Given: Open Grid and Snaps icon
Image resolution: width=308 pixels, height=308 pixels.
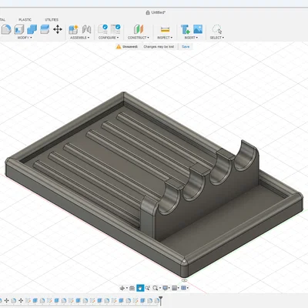Looking at the screenshot, I should click(x=174, y=288).
